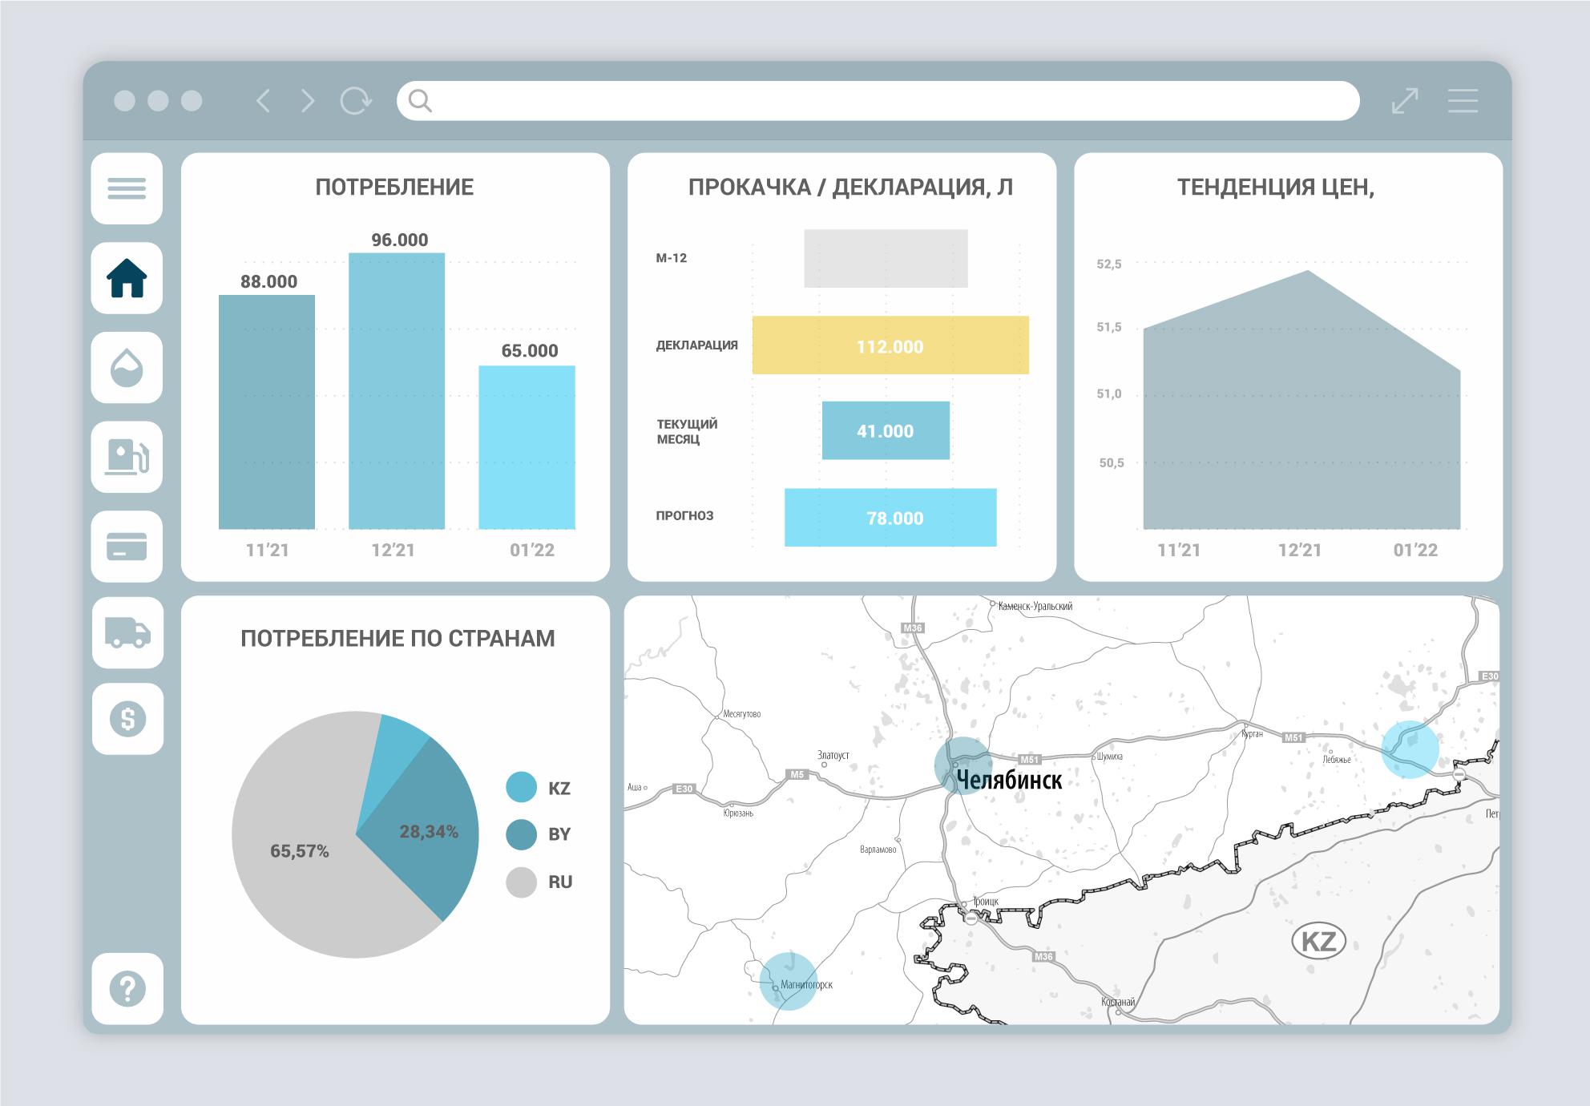Click the ПОТРЕБЛЕНИЕ card title
The width and height of the screenshot is (1590, 1106).
click(394, 188)
